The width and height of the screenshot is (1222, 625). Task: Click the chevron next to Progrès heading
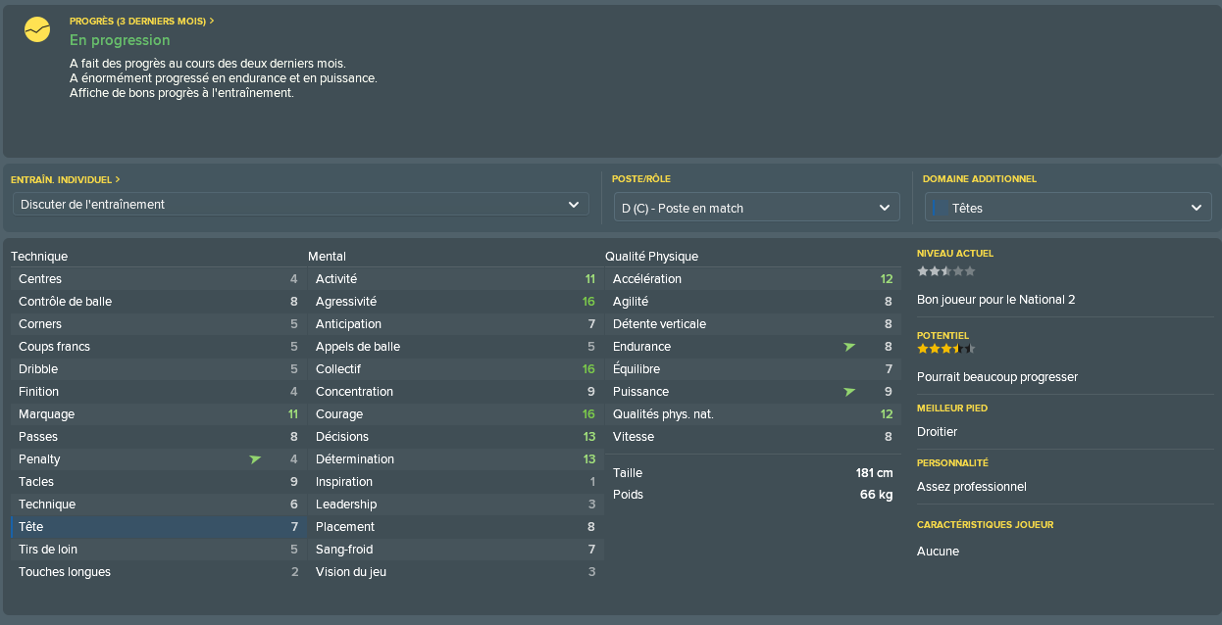point(212,21)
